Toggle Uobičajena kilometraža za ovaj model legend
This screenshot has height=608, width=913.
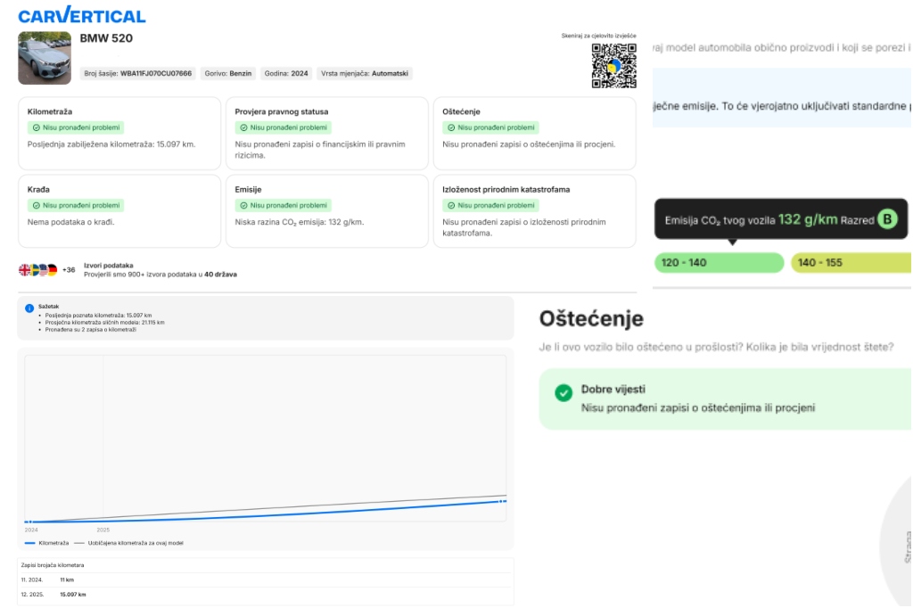point(134,542)
